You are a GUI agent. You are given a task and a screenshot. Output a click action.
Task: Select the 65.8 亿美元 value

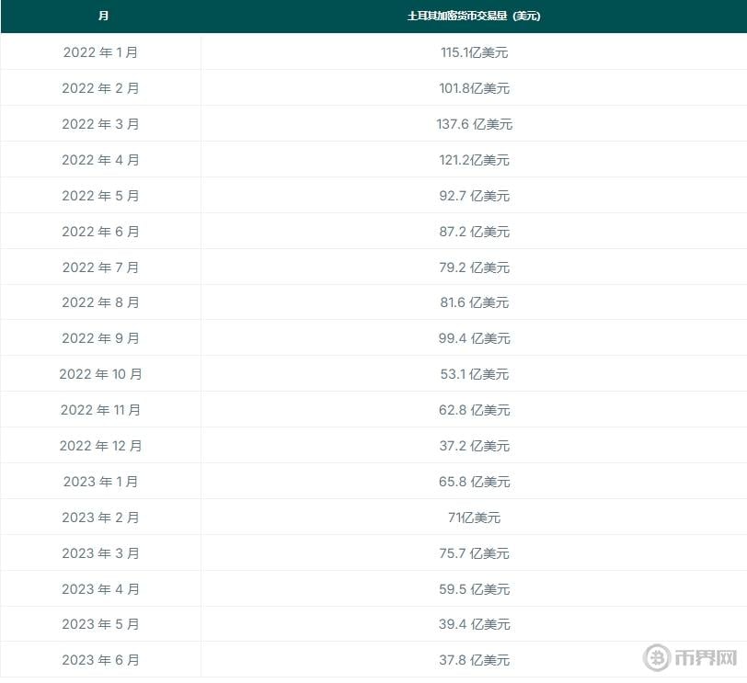tap(474, 482)
